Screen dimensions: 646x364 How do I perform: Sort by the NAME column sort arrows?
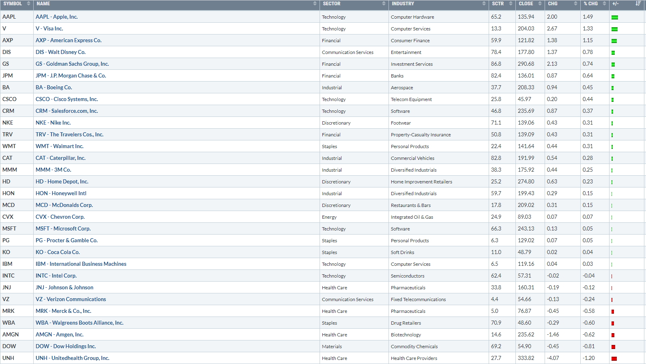[315, 4]
